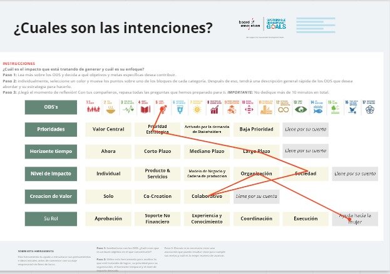Screen dimensions: 390x274
Task: Click the Board of Innovation logo
Action: 249,24
